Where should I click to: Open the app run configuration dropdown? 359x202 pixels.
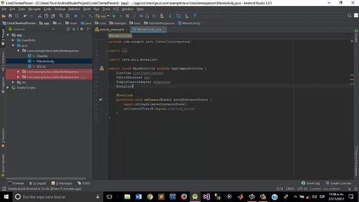103,16
